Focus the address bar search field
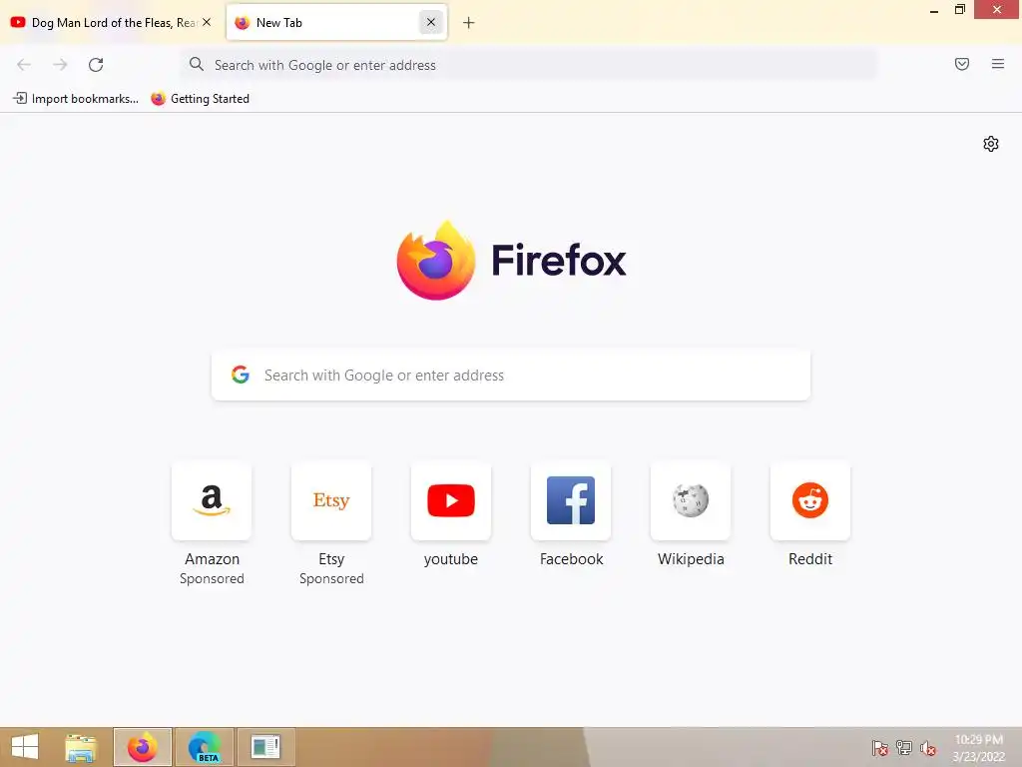This screenshot has height=767, width=1022. (528, 65)
